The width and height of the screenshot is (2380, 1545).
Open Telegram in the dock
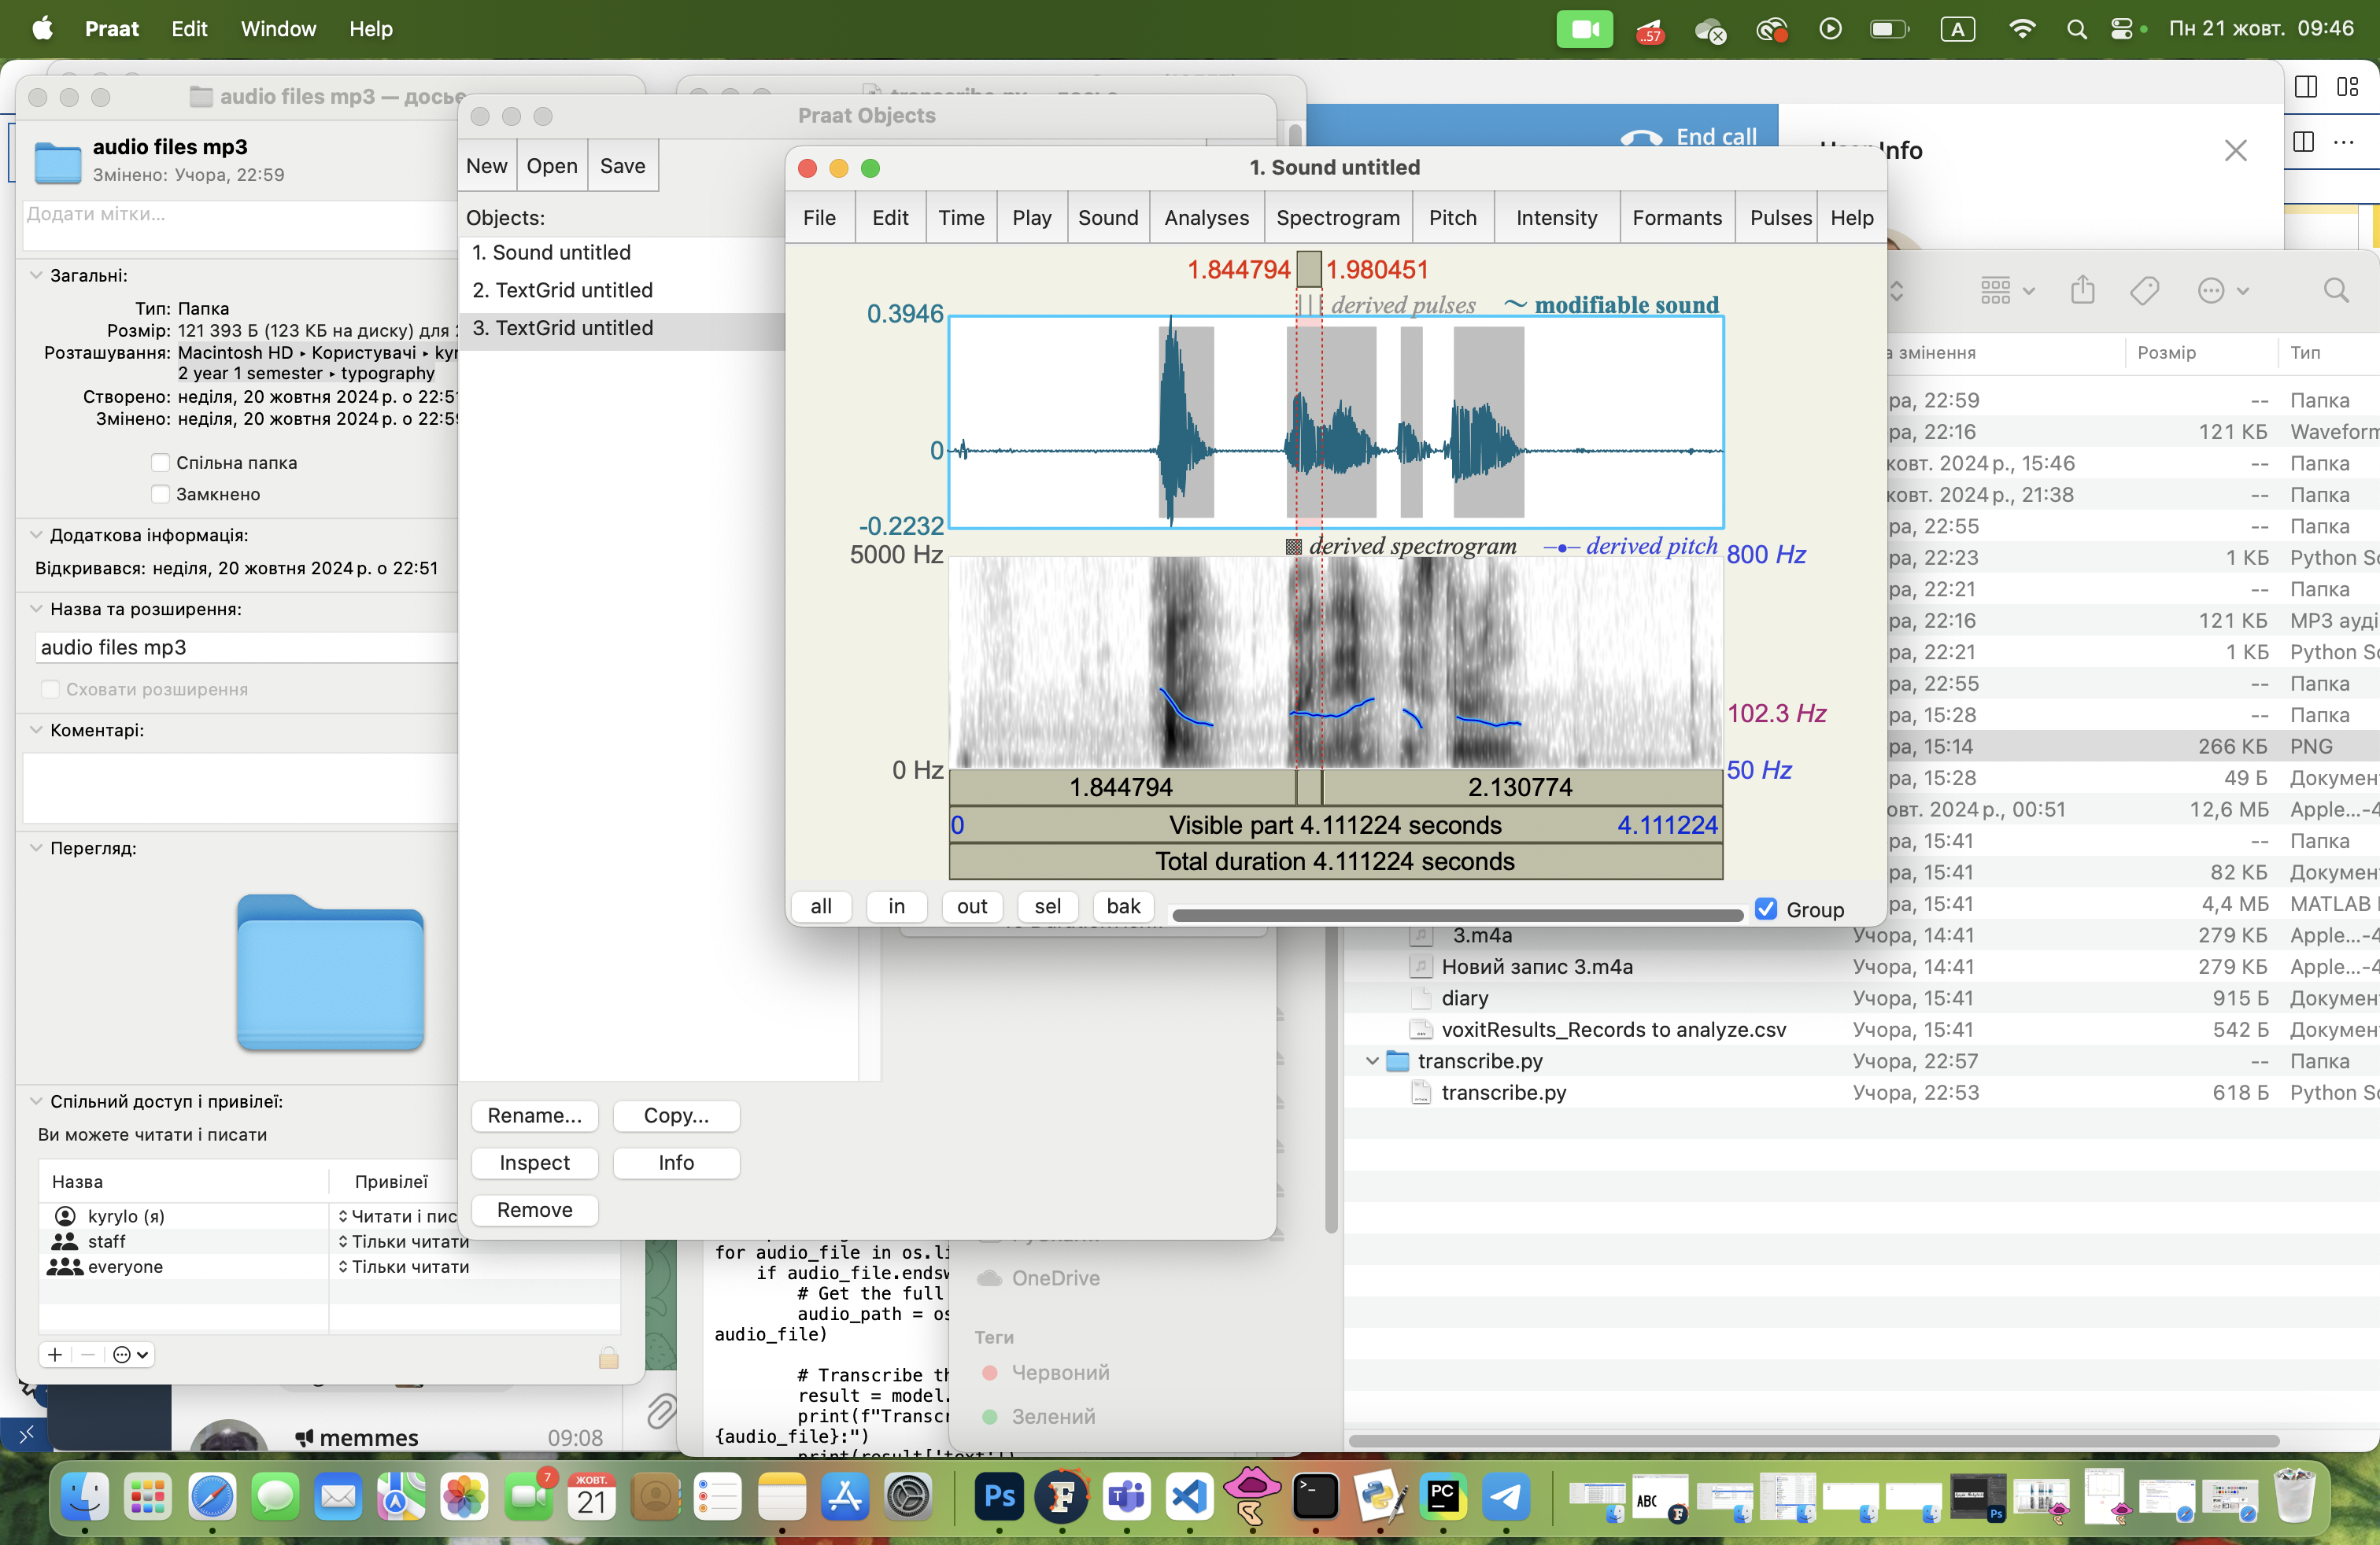(x=1505, y=1497)
